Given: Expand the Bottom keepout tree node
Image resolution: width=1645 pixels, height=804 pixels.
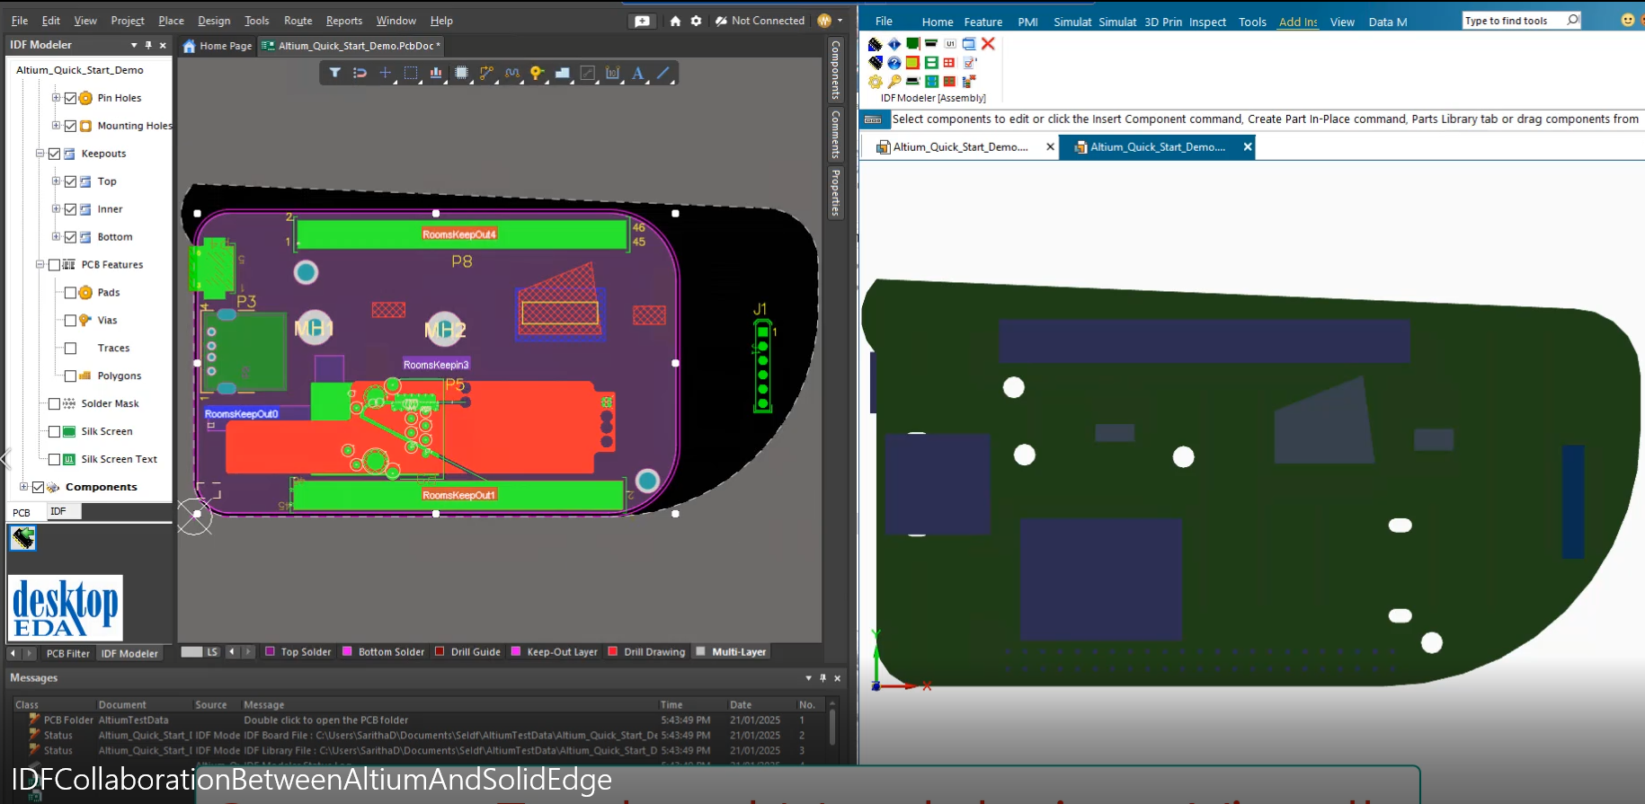Looking at the screenshot, I should 56,236.
